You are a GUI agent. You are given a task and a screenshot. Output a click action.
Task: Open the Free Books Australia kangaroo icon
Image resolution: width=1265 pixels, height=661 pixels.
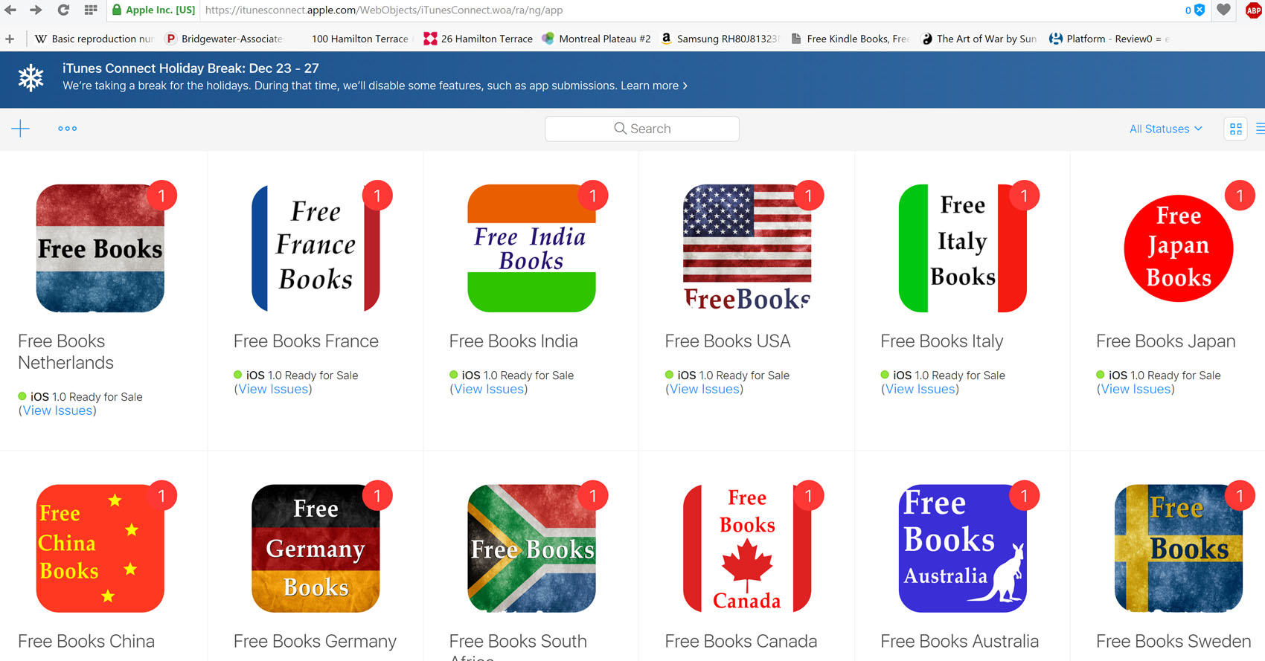pyautogui.click(x=963, y=548)
